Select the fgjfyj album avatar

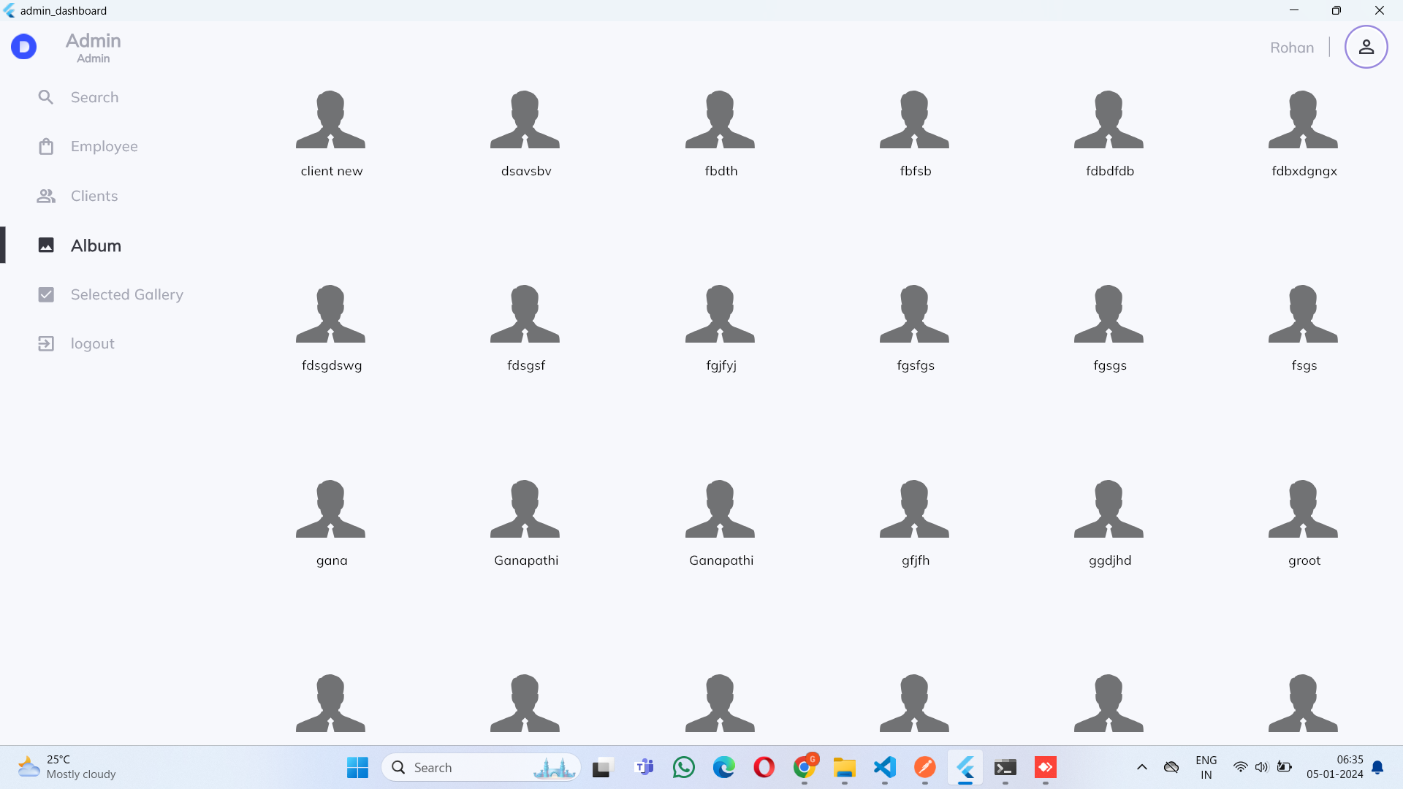[720, 315]
